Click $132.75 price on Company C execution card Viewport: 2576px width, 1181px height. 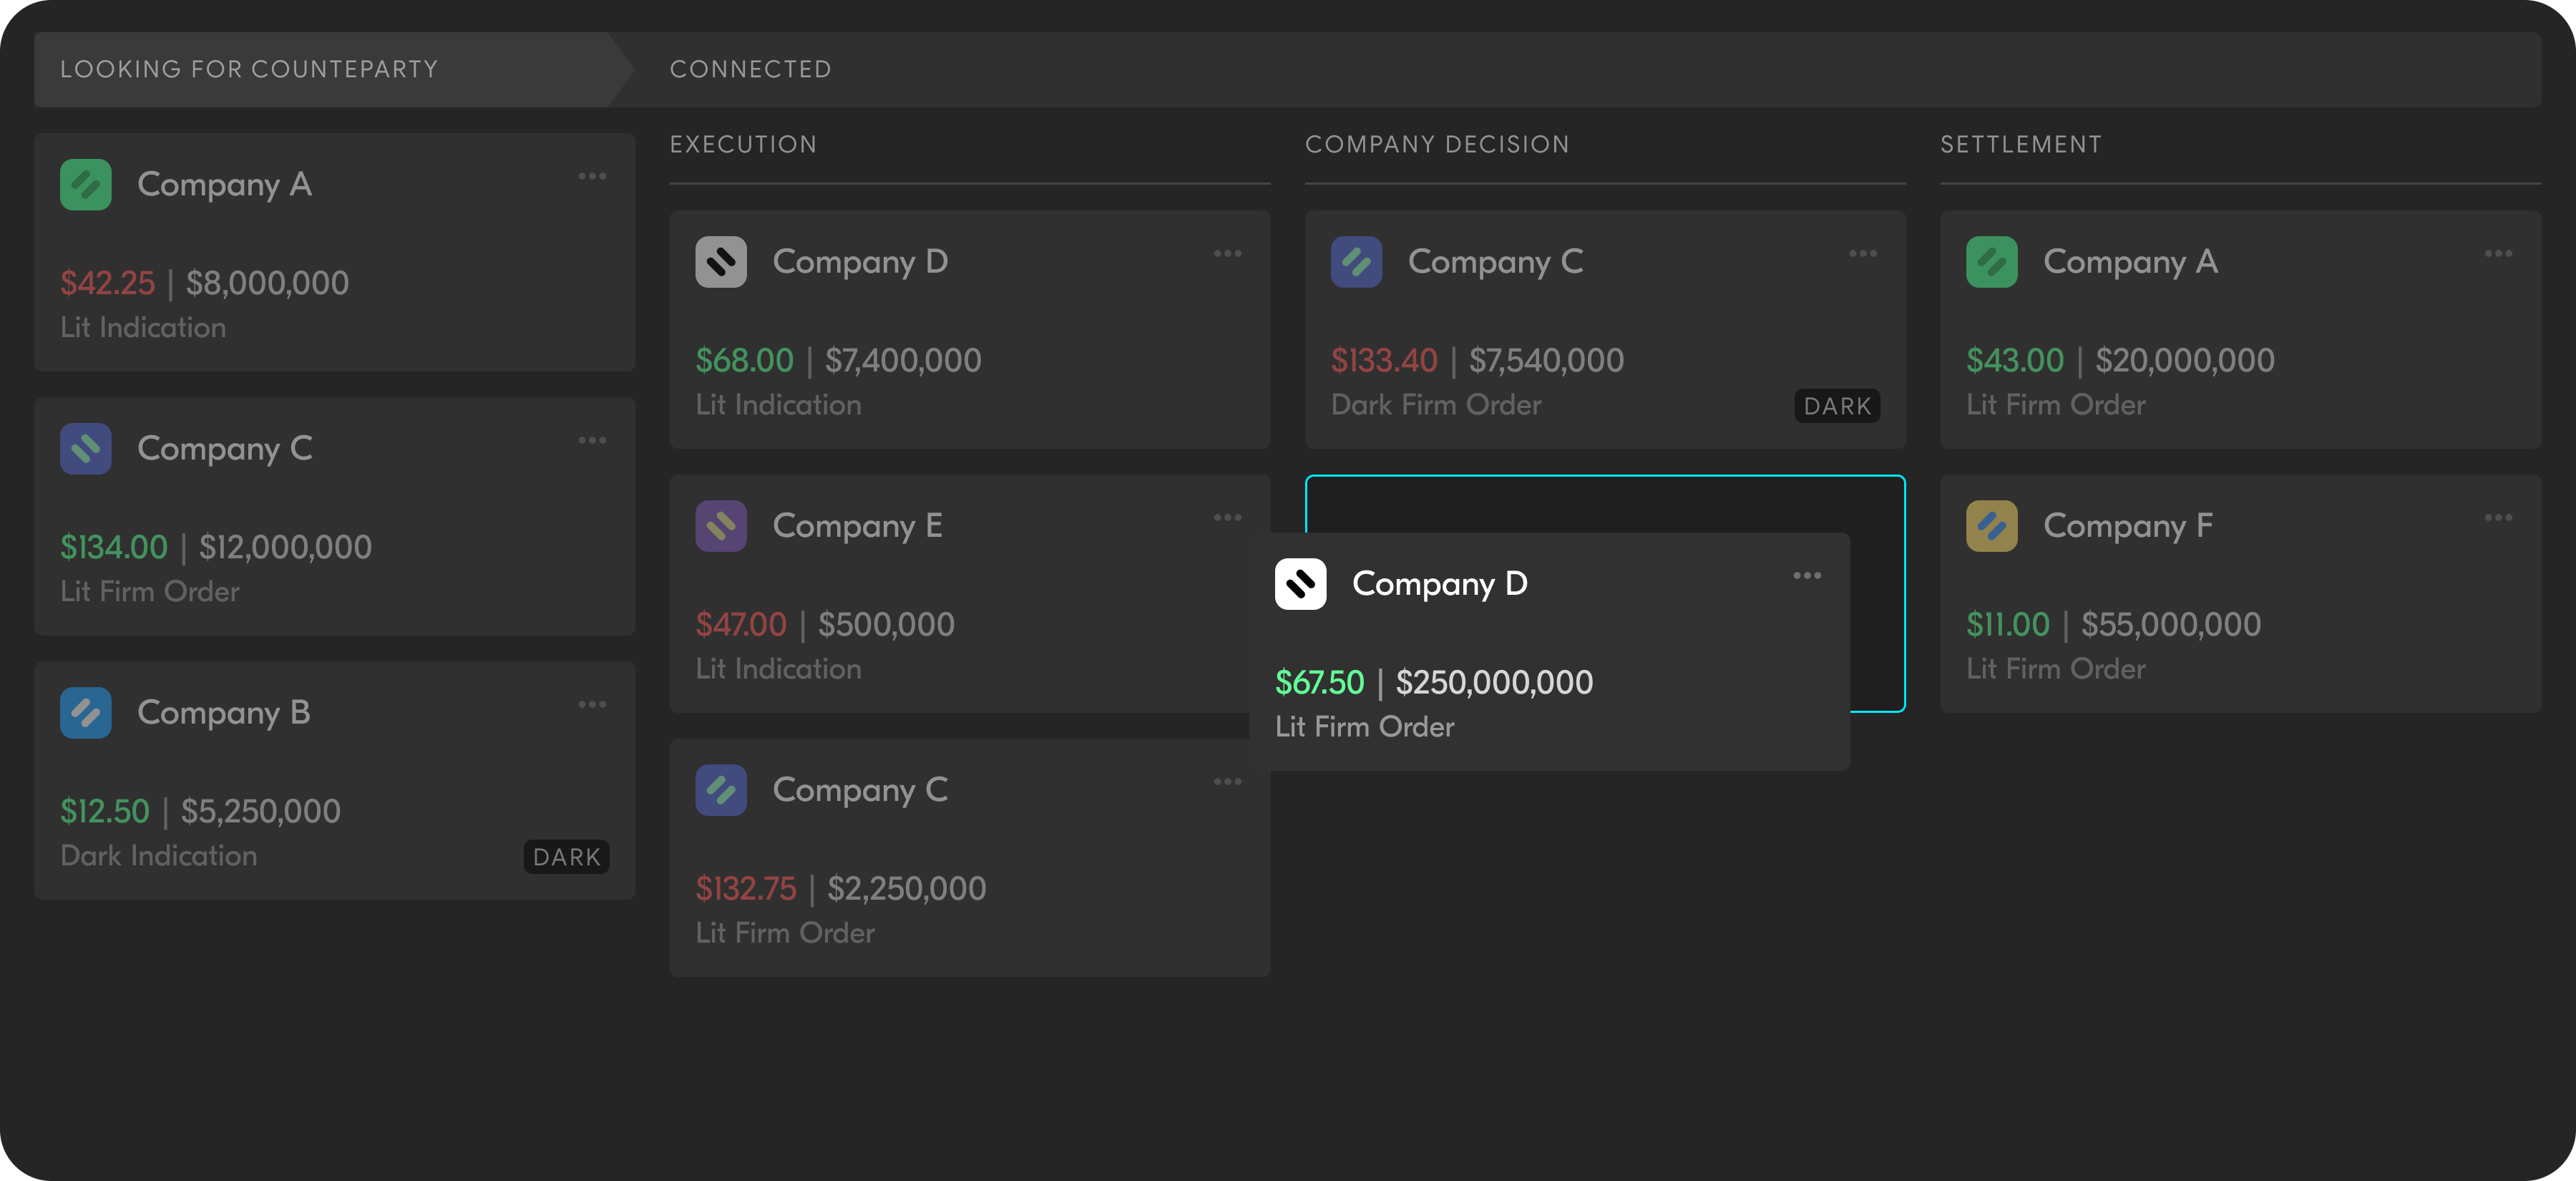pyautogui.click(x=746, y=889)
